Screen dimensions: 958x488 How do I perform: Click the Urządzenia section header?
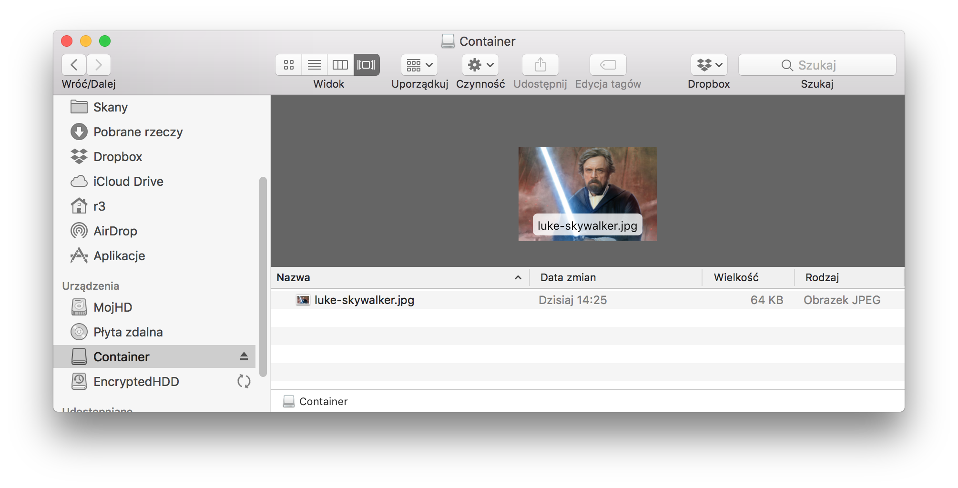coord(91,286)
